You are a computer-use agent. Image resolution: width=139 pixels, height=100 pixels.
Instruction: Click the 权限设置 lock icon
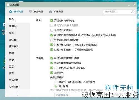point(51,12)
